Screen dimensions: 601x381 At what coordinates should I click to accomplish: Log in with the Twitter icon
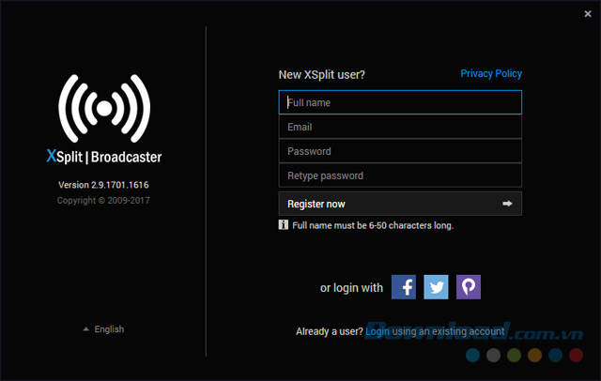tap(436, 287)
